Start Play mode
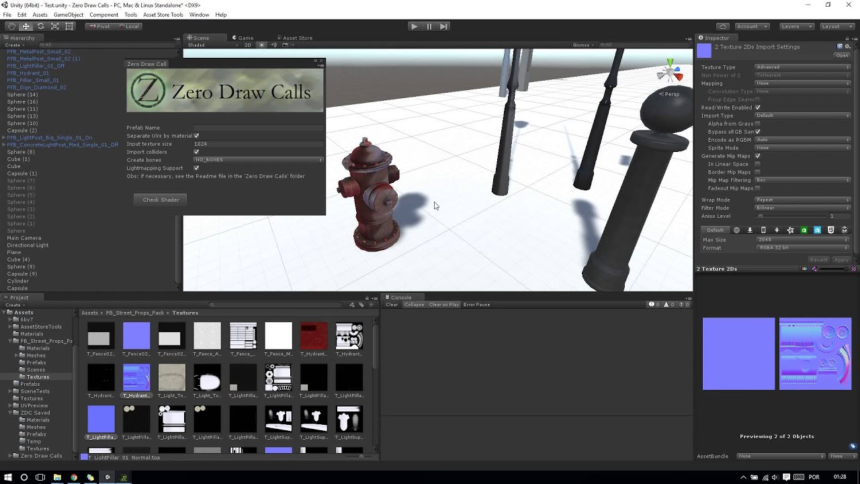This screenshot has width=860, height=484. coord(414,26)
